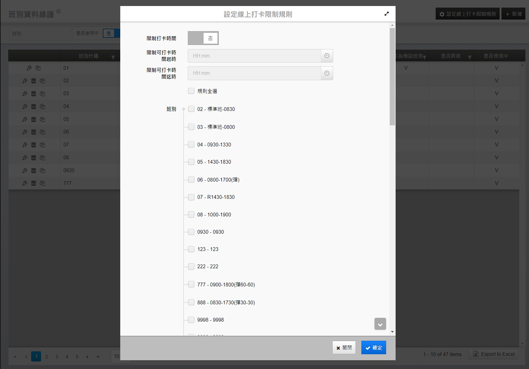This screenshot has width=529, height=369.
Task: Select the 777 - 0900-1800(彈60-60) checkbox
Action: [191, 284]
